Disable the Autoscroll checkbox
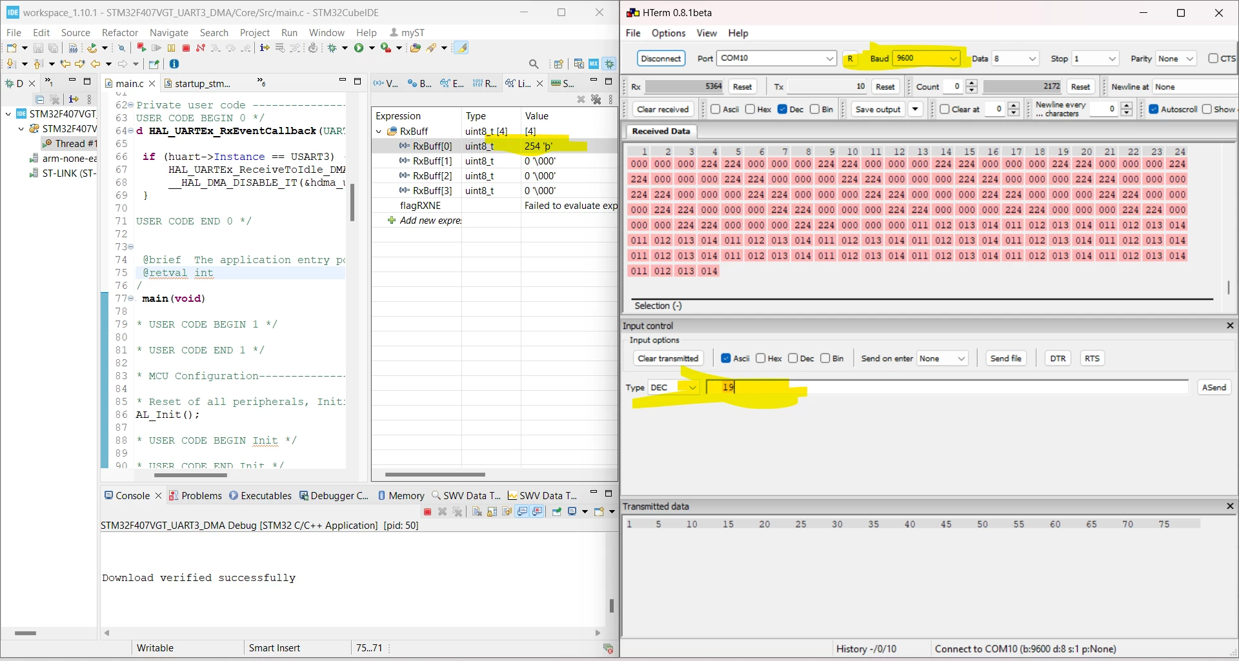This screenshot has height=661, width=1239. [1154, 109]
